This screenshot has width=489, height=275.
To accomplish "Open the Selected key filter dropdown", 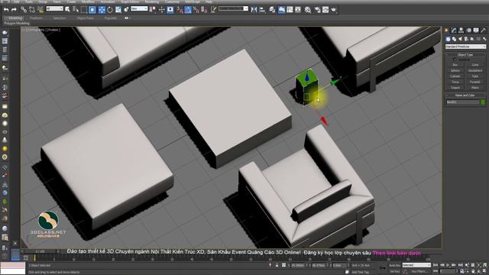I will (416, 265).
